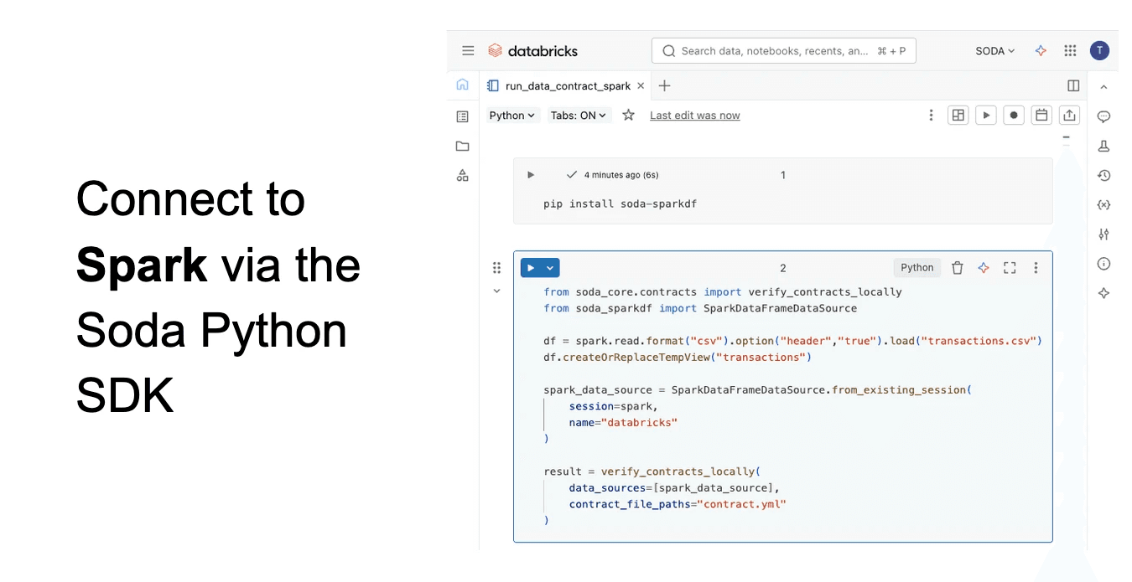Go to the Home sidebar icon

coord(462,85)
